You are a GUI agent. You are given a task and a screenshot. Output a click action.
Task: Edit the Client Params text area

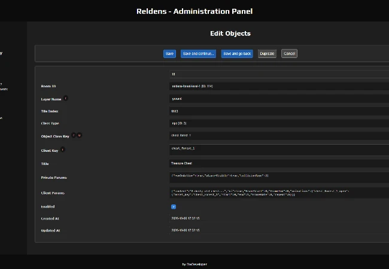[279, 192]
